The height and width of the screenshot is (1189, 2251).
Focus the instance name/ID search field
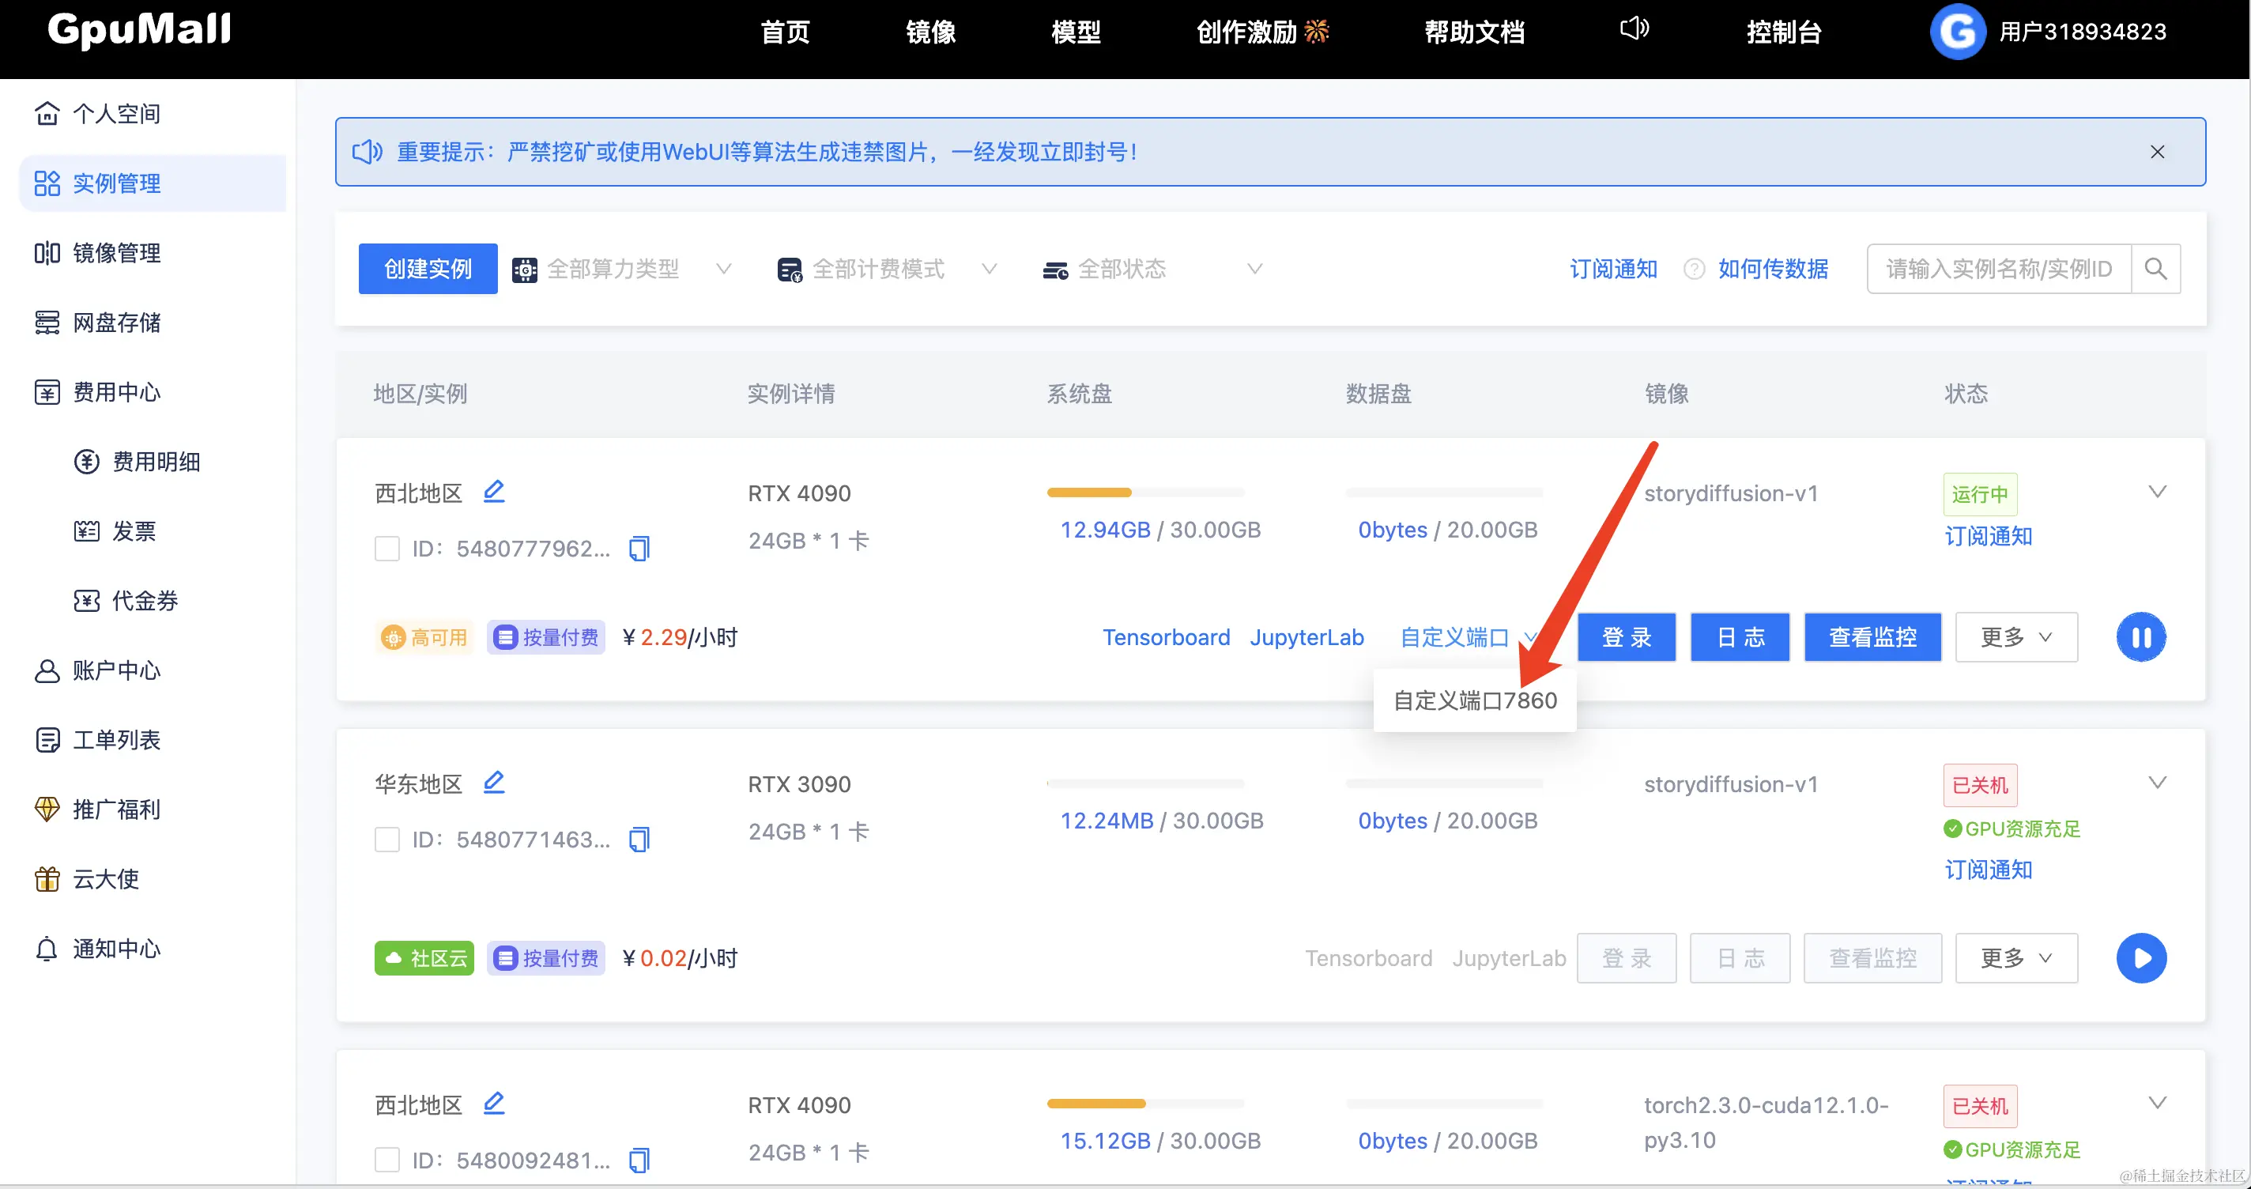(x=2000, y=269)
